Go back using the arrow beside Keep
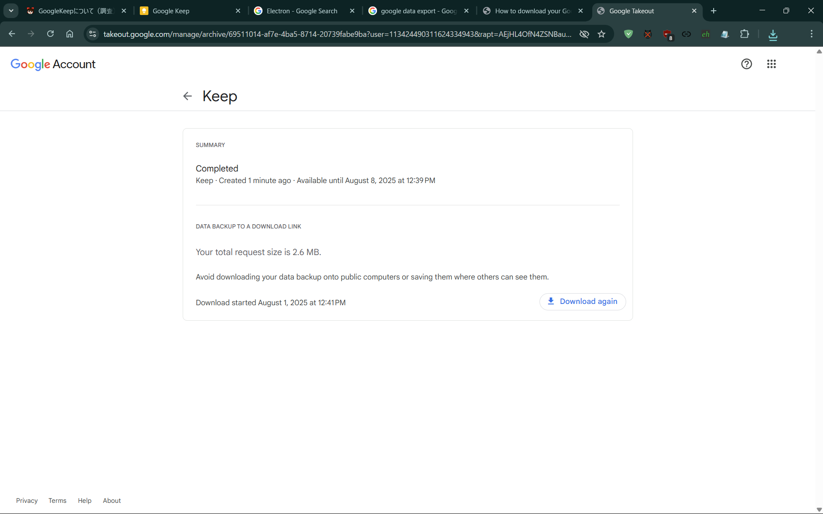 [x=187, y=96]
